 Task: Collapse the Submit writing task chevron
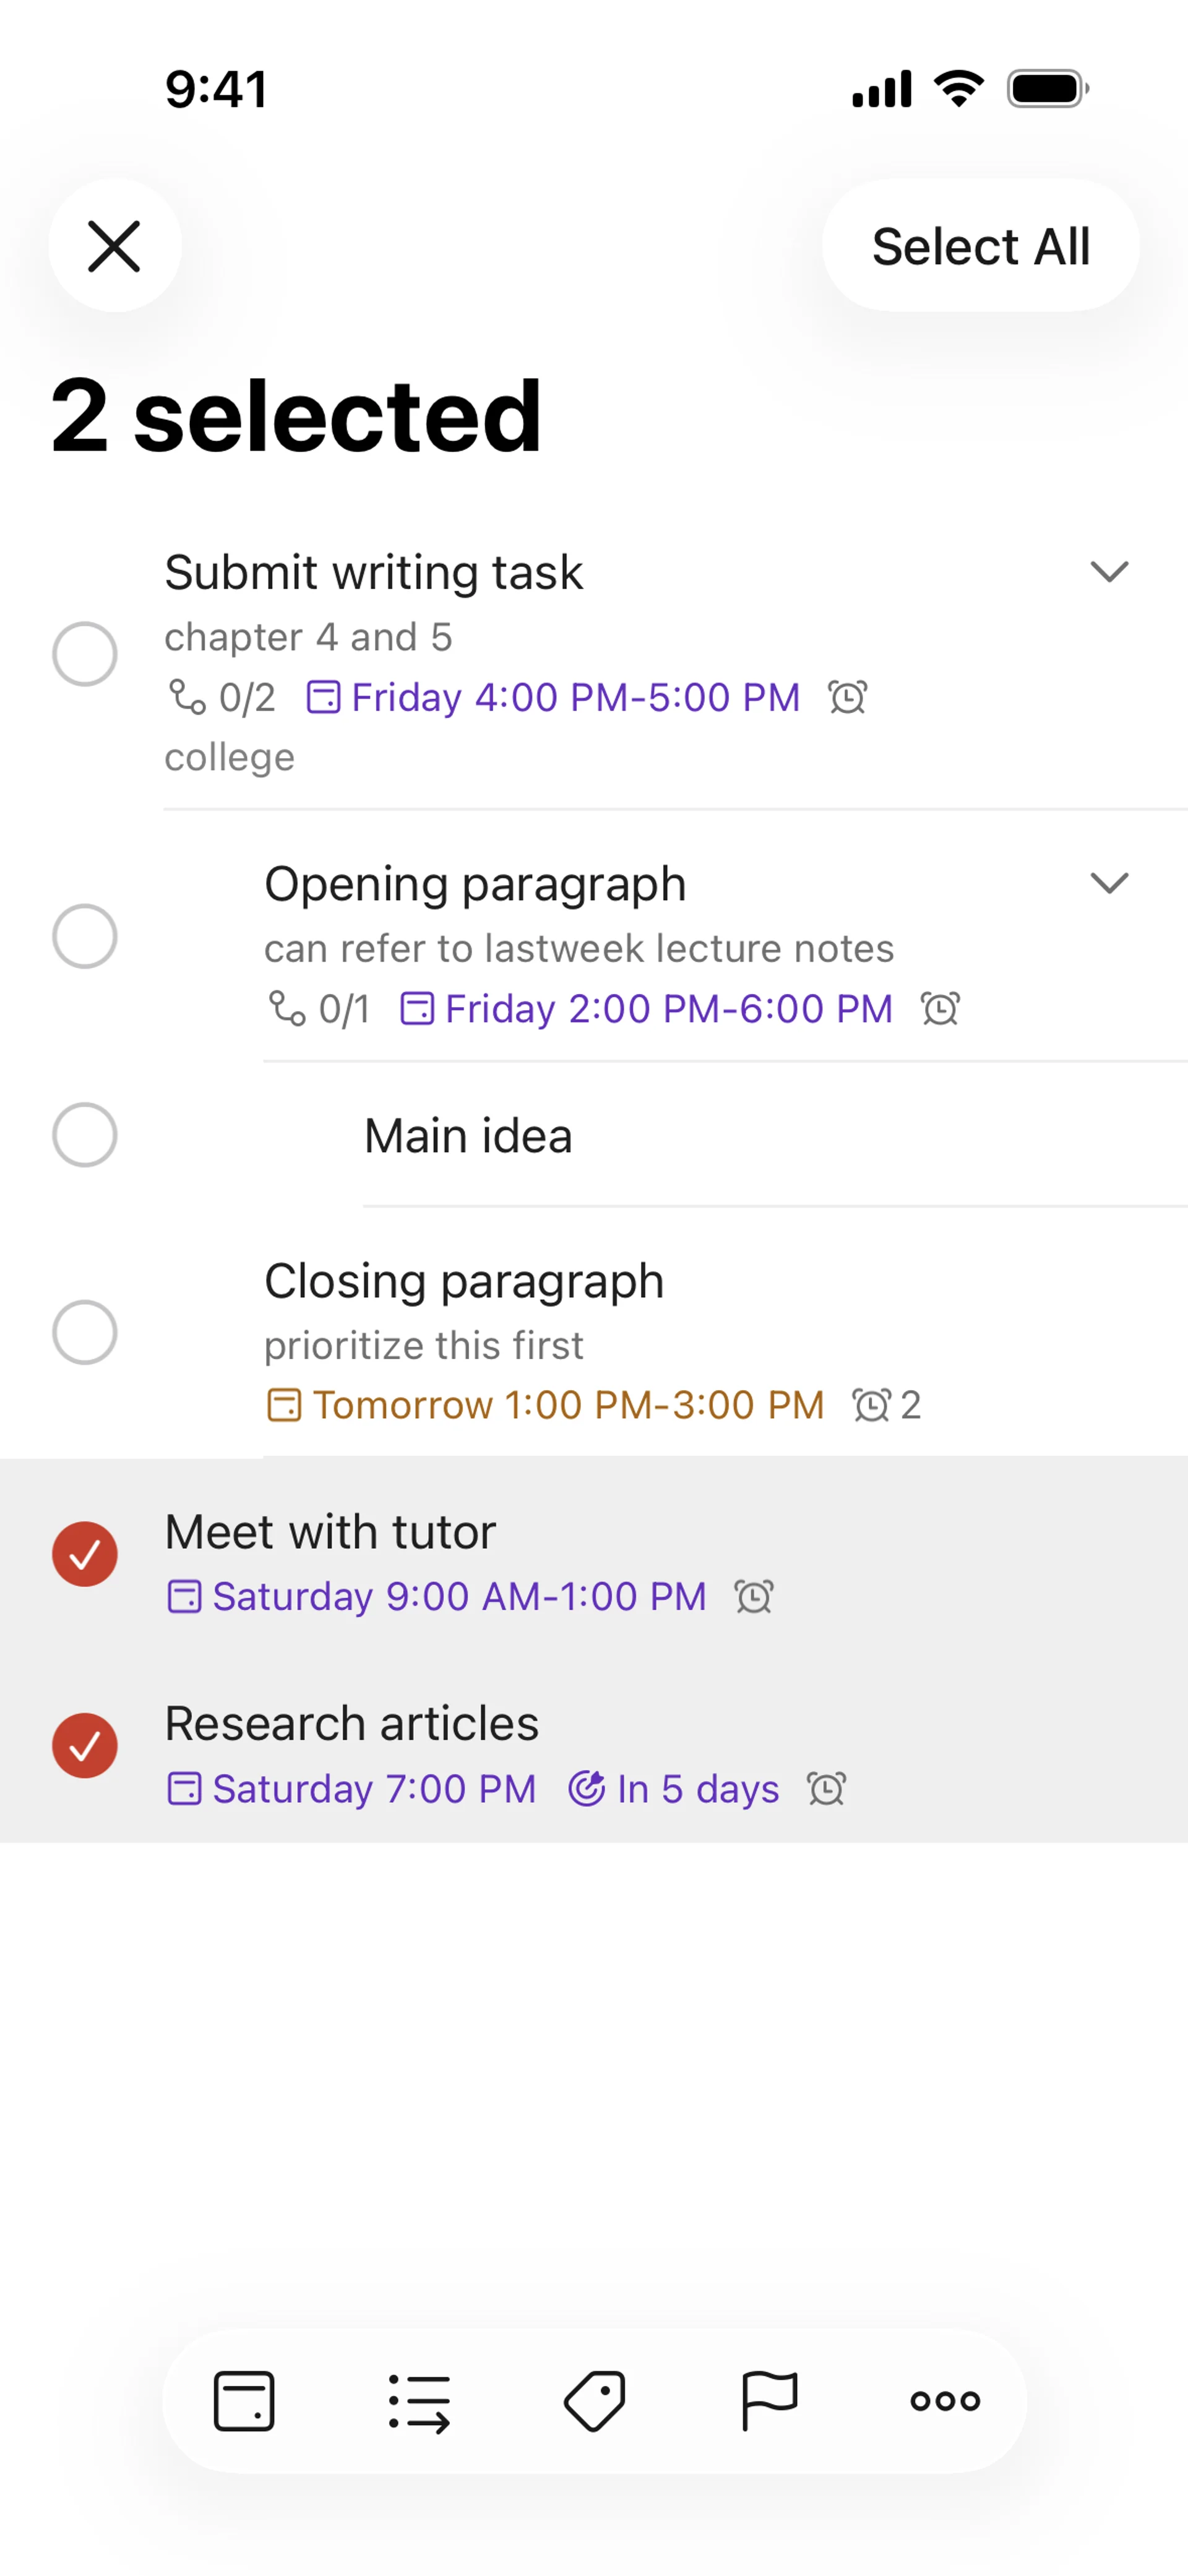pos(1109,571)
